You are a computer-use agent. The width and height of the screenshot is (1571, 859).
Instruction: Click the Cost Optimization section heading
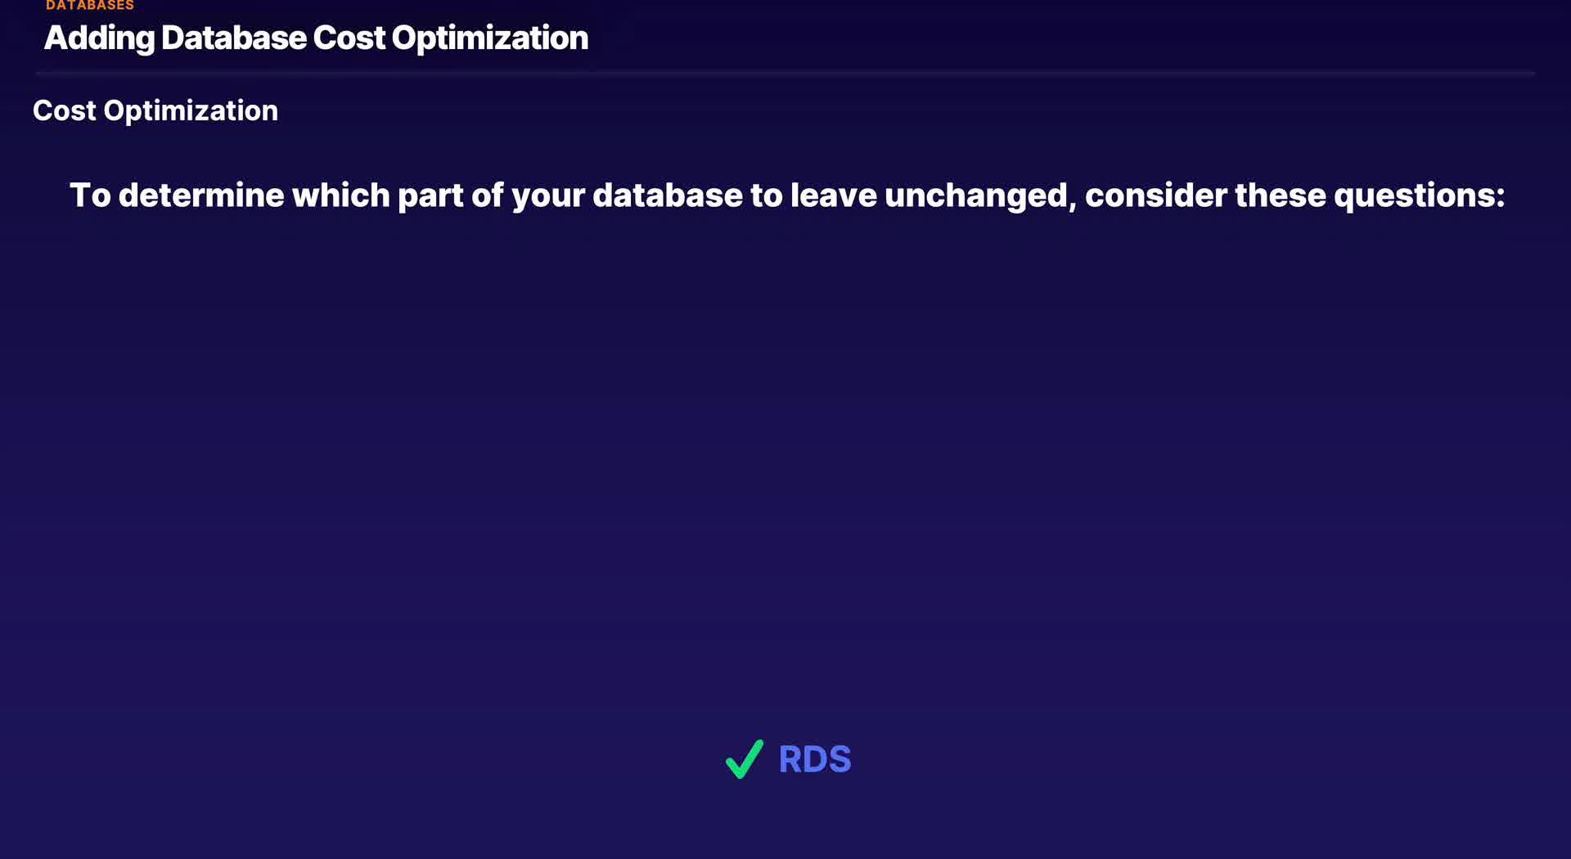[x=155, y=110]
